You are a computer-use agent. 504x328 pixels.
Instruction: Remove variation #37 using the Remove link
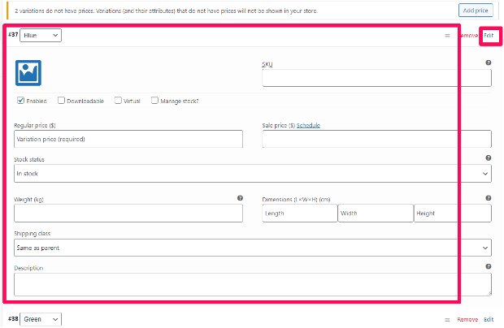tap(467, 36)
